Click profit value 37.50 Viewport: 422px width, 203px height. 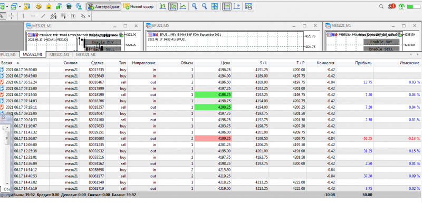pyautogui.click(x=368, y=176)
